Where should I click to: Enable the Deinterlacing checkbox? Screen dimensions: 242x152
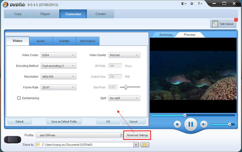19,98
